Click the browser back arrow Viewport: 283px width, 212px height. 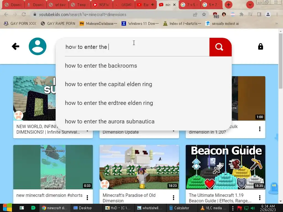[6, 14]
